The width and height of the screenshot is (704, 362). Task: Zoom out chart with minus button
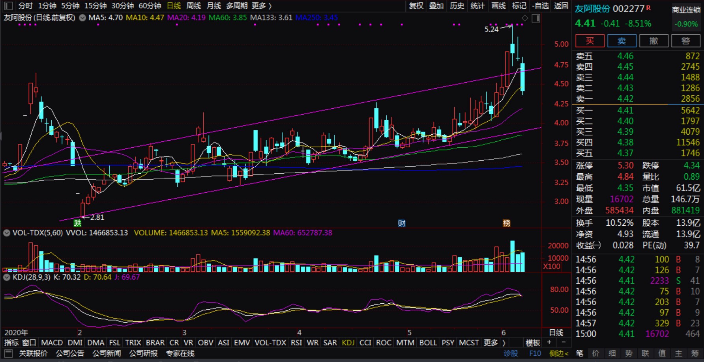564,342
